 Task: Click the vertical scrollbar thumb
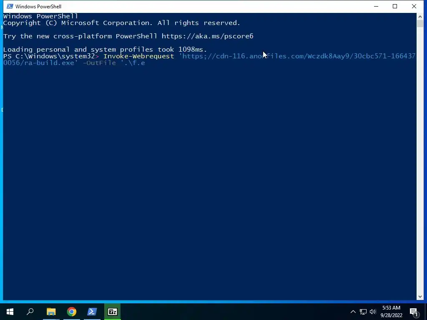point(420,24)
